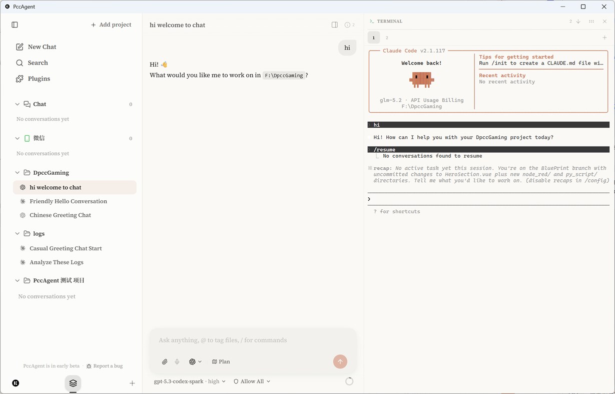Click the send message arrow button
The image size is (615, 394).
point(340,361)
